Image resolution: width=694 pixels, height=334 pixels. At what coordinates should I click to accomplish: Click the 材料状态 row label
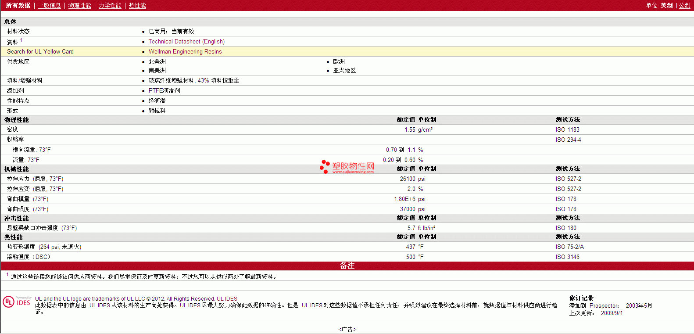[18, 31]
